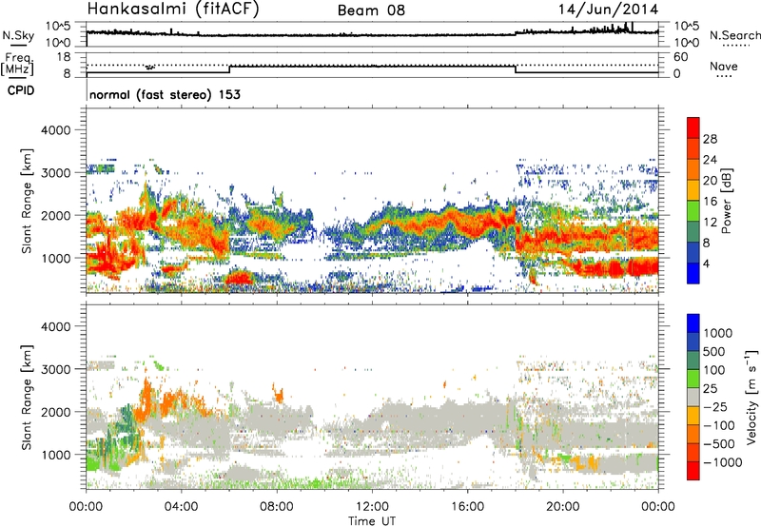
Task: Click the "24" label on Power colorbar
Action: click(x=710, y=160)
